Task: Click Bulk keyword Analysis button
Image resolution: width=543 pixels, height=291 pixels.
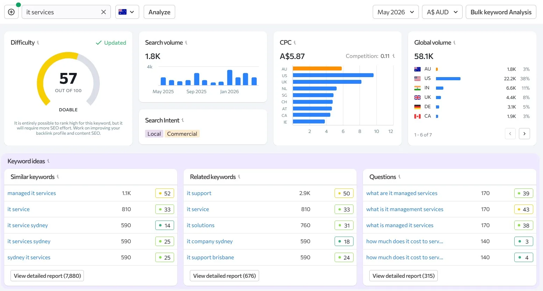Action: [x=501, y=12]
